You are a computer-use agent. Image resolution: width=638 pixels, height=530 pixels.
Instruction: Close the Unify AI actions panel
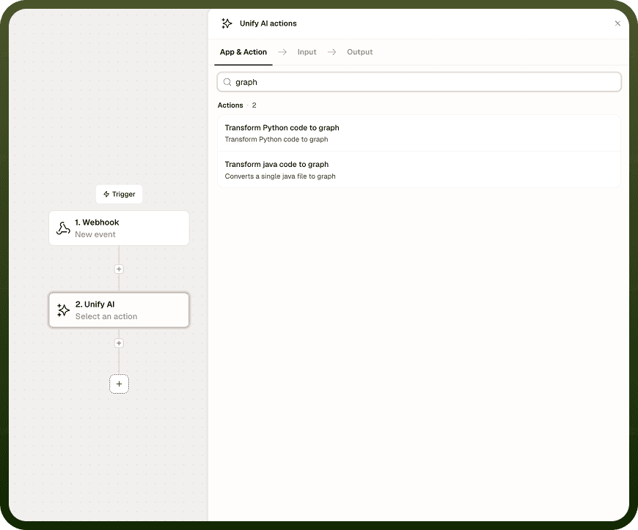tap(617, 23)
